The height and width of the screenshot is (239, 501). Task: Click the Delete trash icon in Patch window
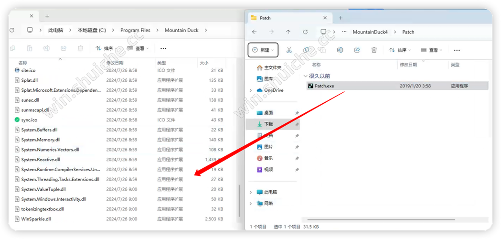coord(374,50)
